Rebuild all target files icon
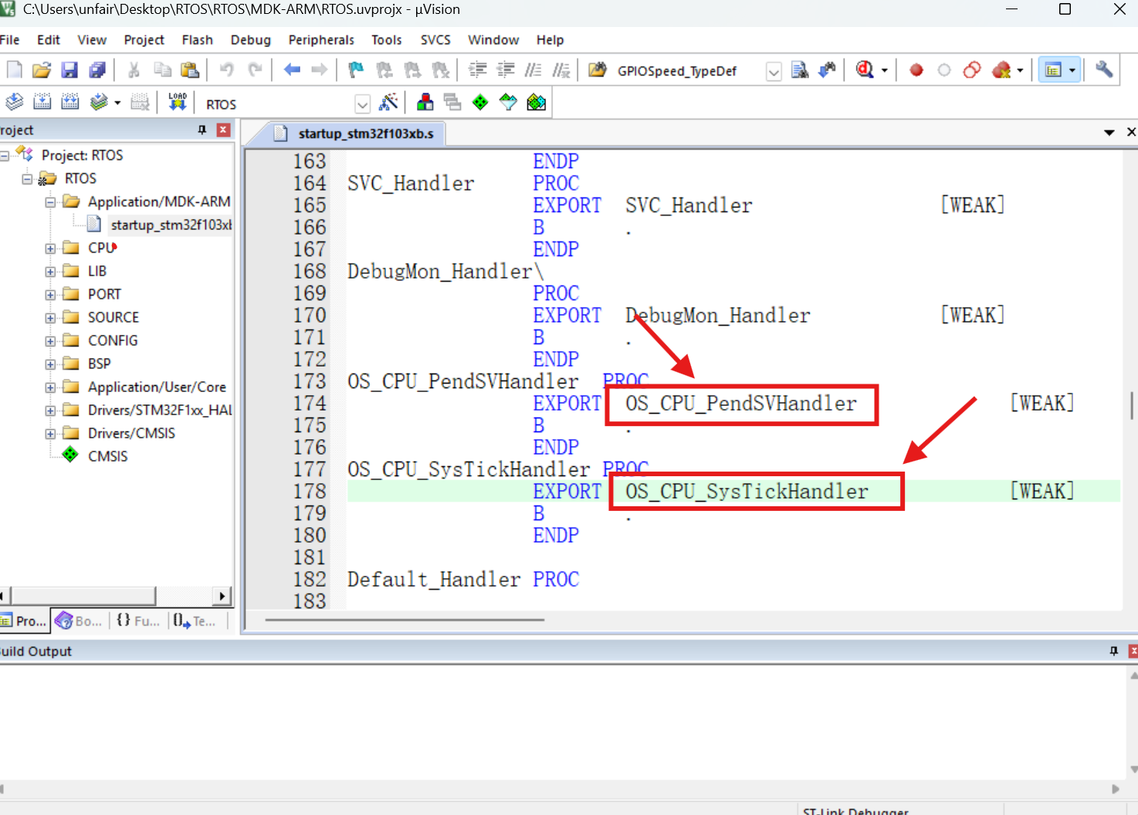 click(x=70, y=102)
